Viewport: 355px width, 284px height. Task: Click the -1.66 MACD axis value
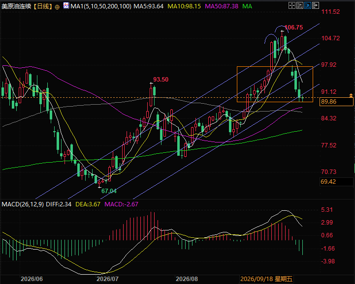point(328,249)
